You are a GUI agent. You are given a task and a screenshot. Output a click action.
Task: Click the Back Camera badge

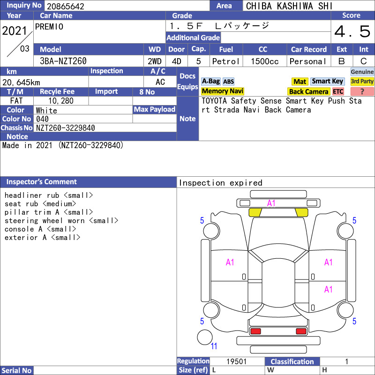(308, 92)
